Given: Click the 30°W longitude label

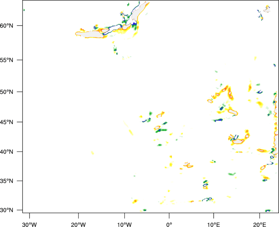Looking at the screenshot, I should (30, 225).
